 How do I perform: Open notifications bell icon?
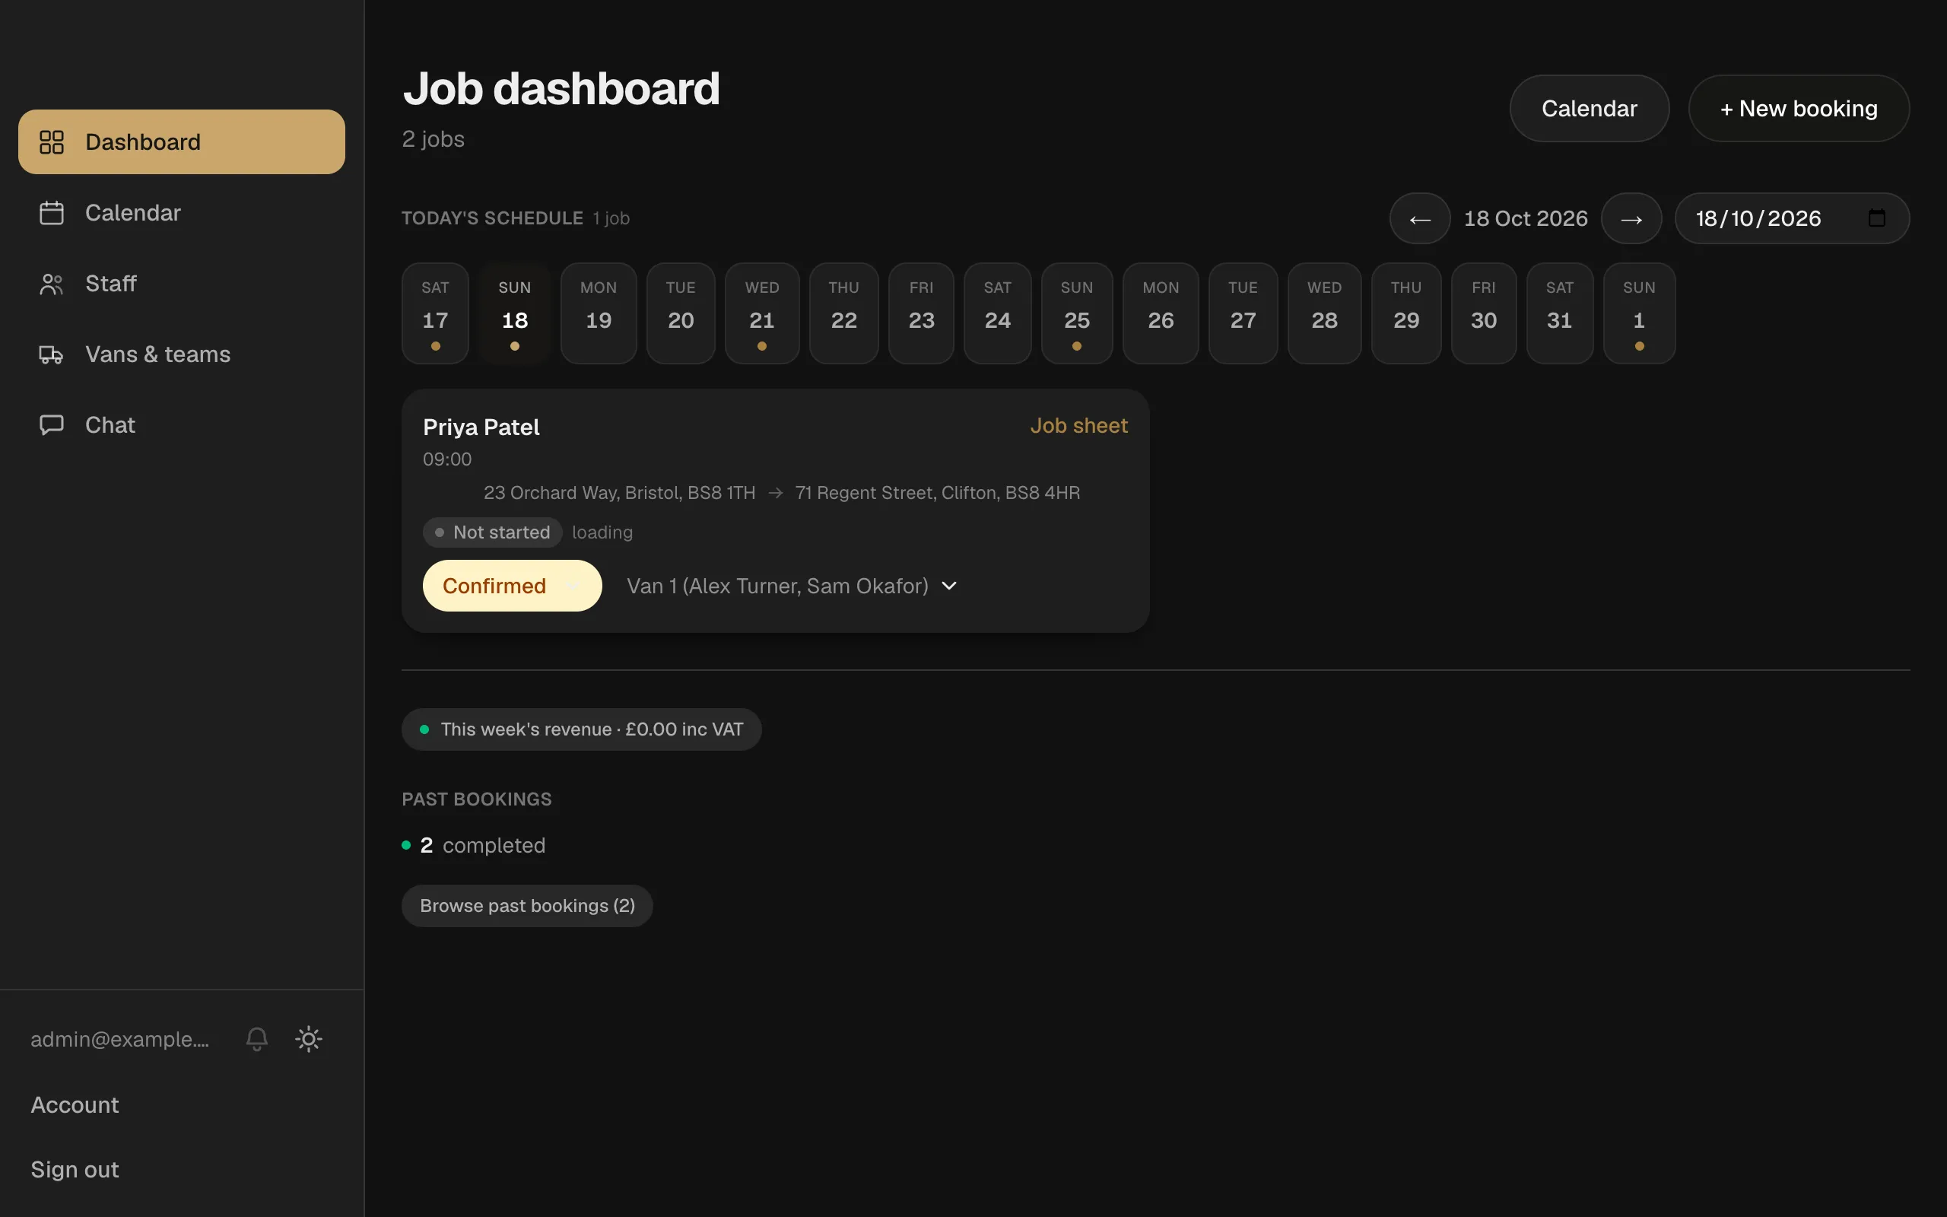pyautogui.click(x=256, y=1038)
